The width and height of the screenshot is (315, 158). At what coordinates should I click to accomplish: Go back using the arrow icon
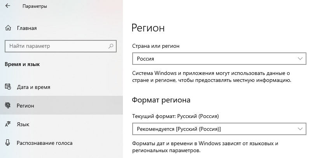[x=8, y=6]
